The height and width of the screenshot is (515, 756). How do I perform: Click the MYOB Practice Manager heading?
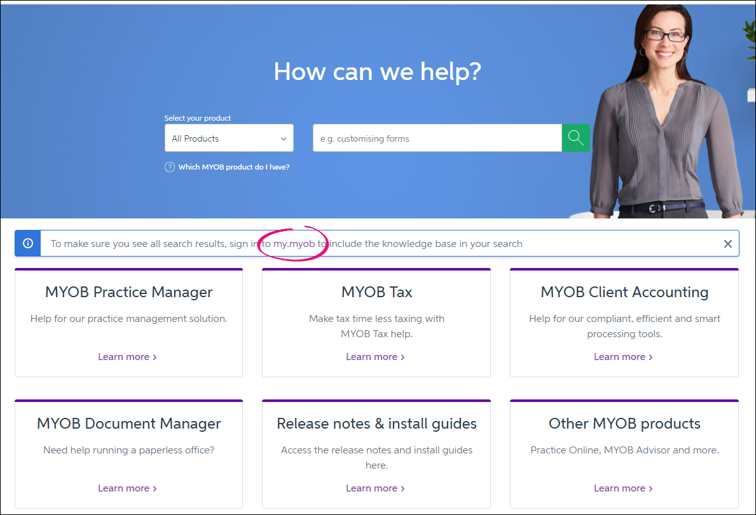click(128, 292)
